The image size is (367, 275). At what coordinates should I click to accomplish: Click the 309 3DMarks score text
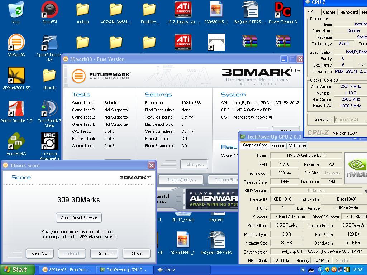(78, 200)
